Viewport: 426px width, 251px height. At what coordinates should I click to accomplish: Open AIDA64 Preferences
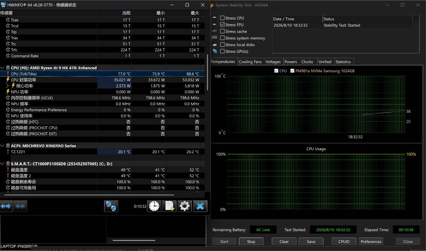click(371, 242)
